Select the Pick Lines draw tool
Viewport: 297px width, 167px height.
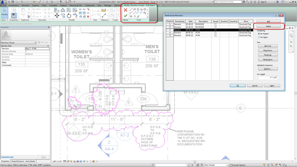pyautogui.click(x=138, y=16)
